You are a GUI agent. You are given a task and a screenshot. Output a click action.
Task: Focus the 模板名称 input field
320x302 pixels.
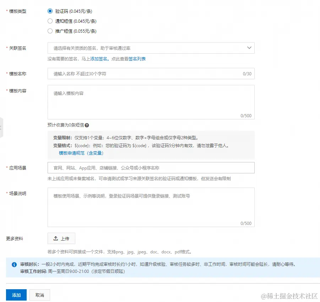click(151, 74)
